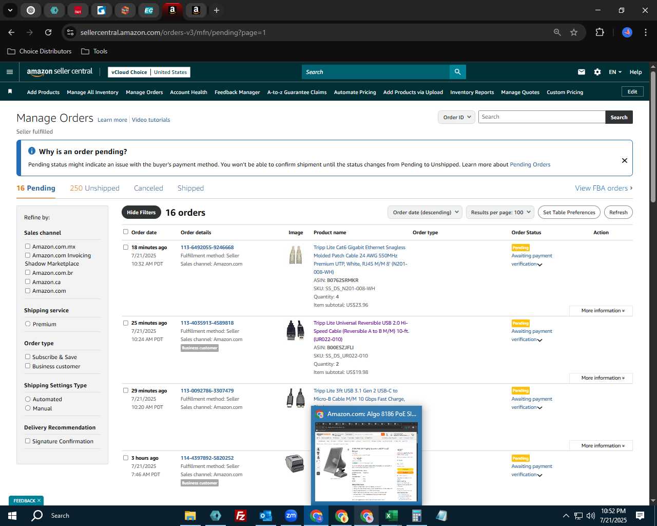
Task: Toggle the Amazon.com.br checkbox
Action: 28,272
